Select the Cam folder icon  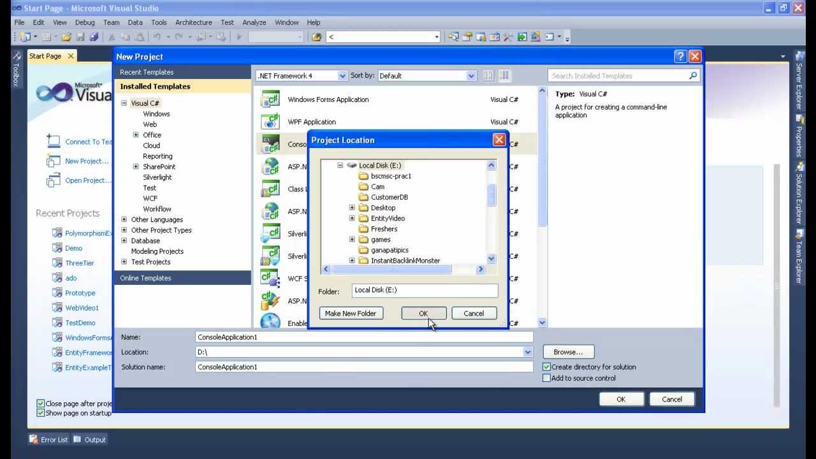[363, 187]
